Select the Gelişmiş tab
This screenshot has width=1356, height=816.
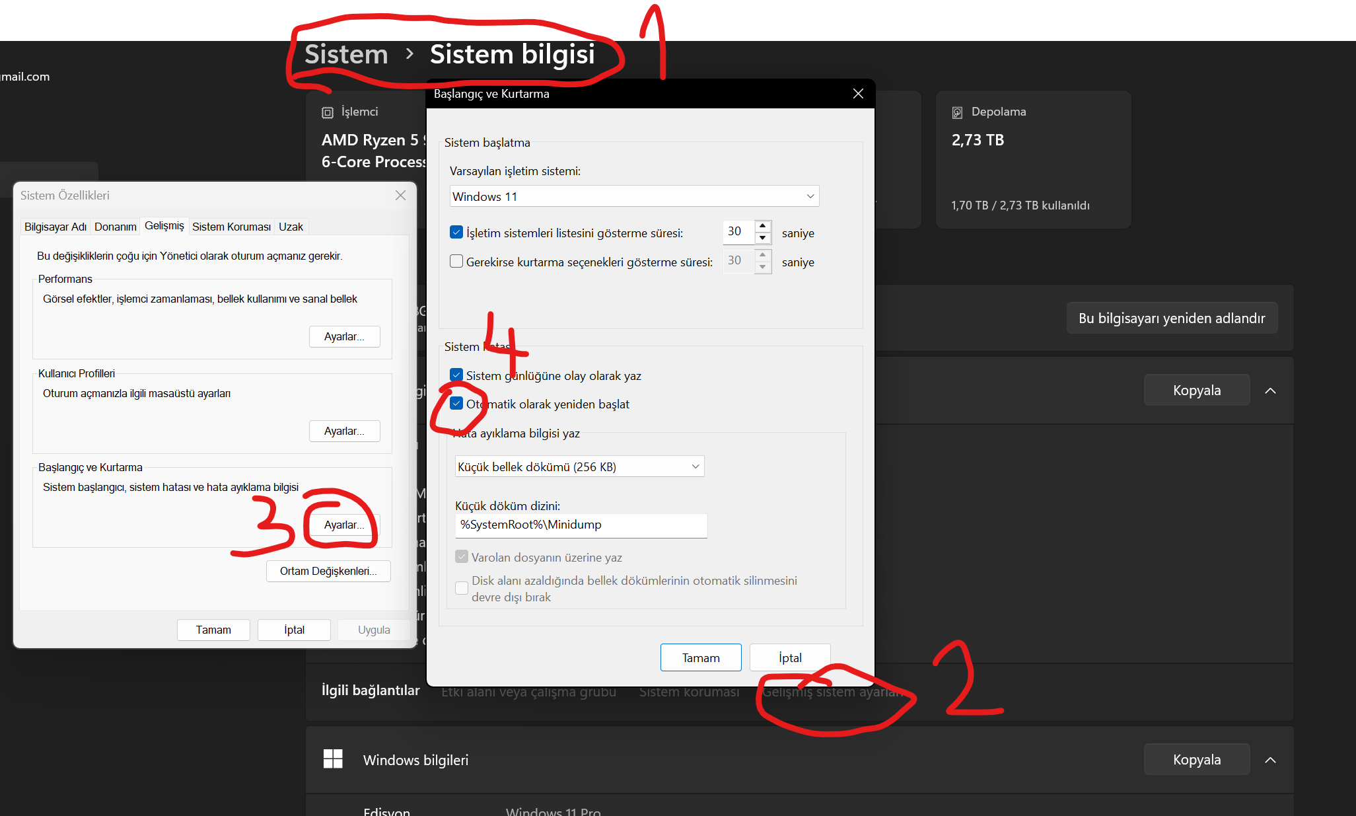pyautogui.click(x=164, y=225)
